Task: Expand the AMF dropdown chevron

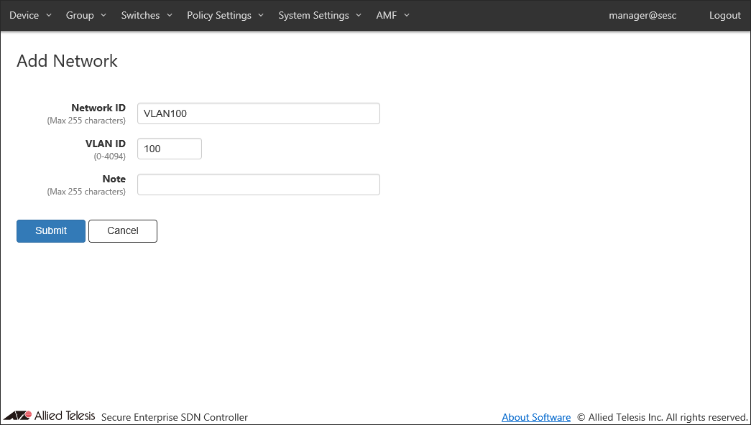Action: tap(407, 15)
